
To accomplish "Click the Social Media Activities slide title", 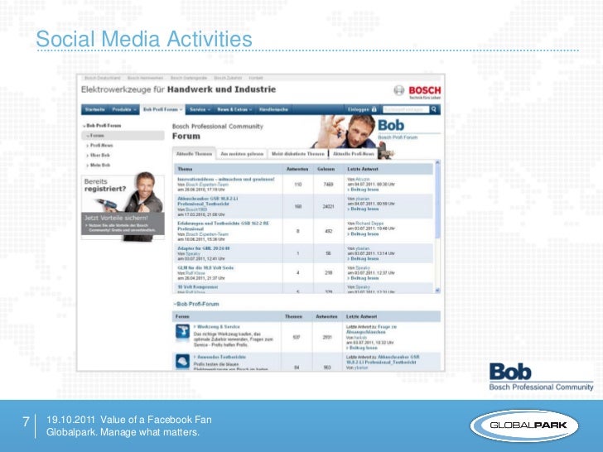I will 144,39.
